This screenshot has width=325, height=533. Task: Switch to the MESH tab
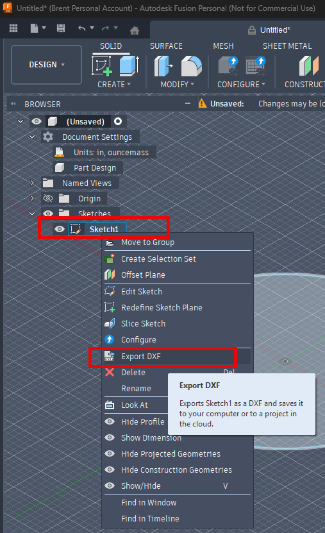point(223,46)
